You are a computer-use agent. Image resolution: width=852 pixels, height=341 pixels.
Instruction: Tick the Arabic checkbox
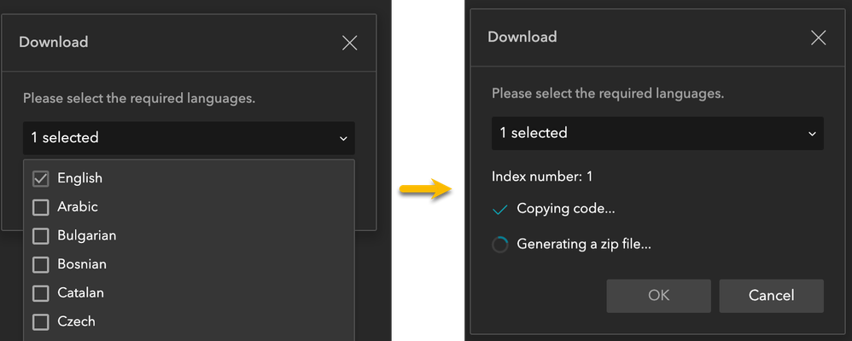tap(40, 207)
